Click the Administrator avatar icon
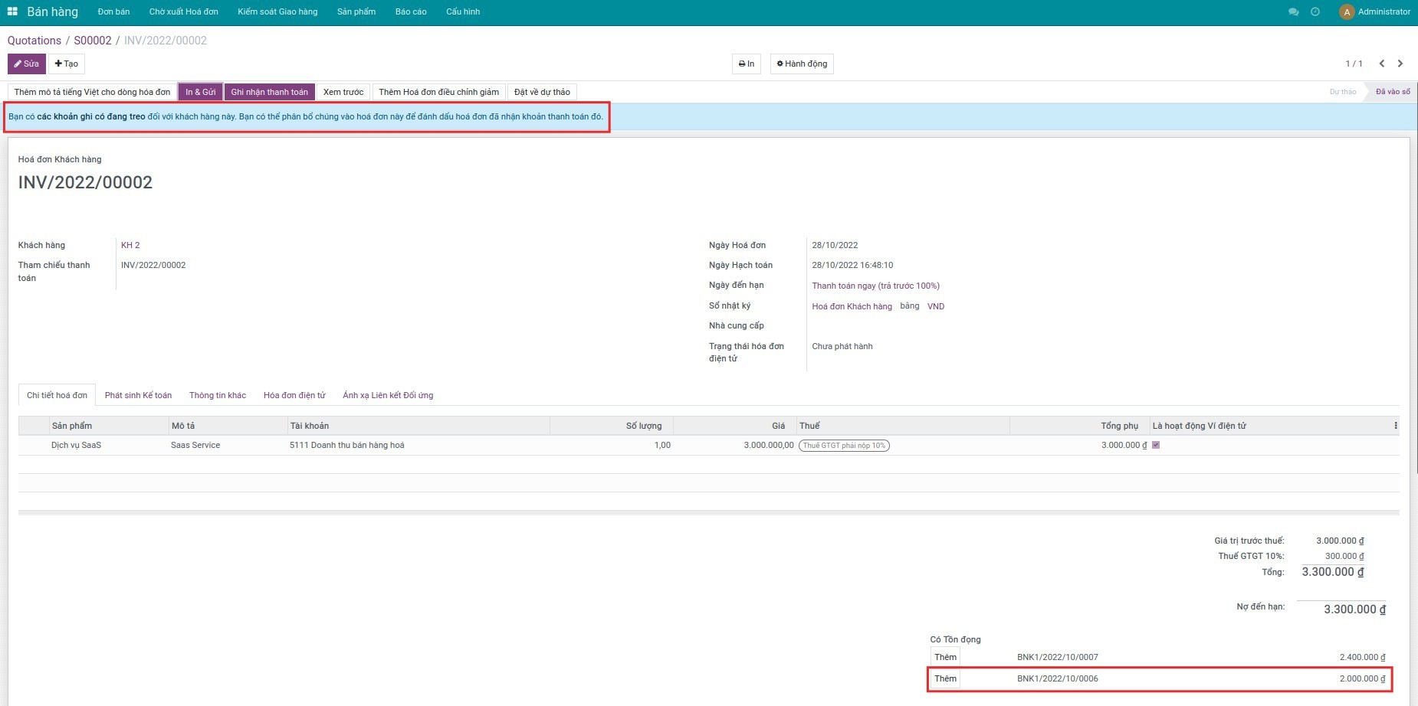The width and height of the screenshot is (1418, 706). coord(1347,12)
